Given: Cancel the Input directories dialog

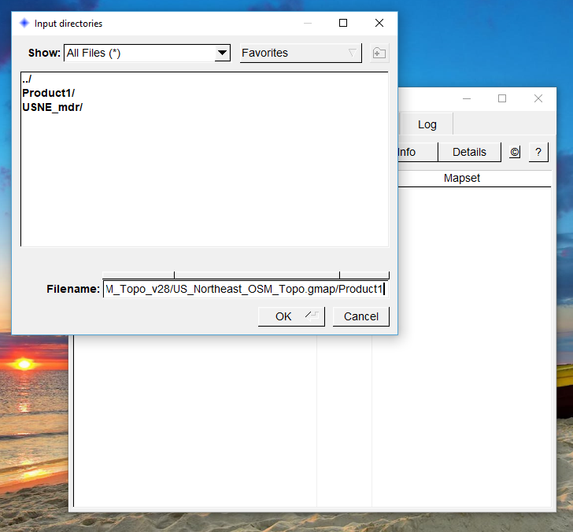Looking at the screenshot, I should pyautogui.click(x=361, y=316).
